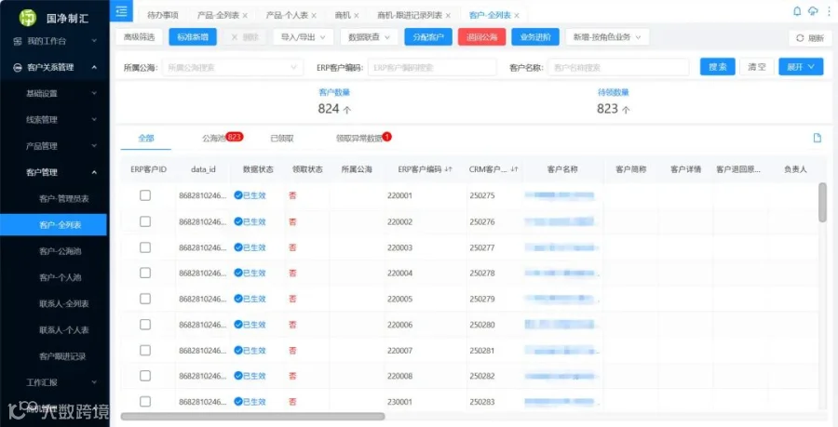Select the checkbox for row 220004

pyautogui.click(x=145, y=273)
